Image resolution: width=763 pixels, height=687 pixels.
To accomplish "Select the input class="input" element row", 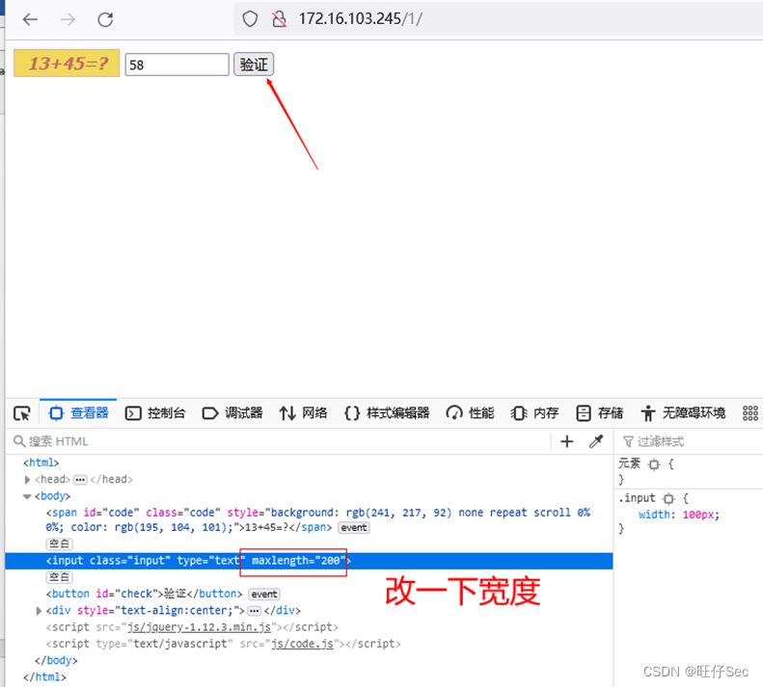I will tap(309, 561).
